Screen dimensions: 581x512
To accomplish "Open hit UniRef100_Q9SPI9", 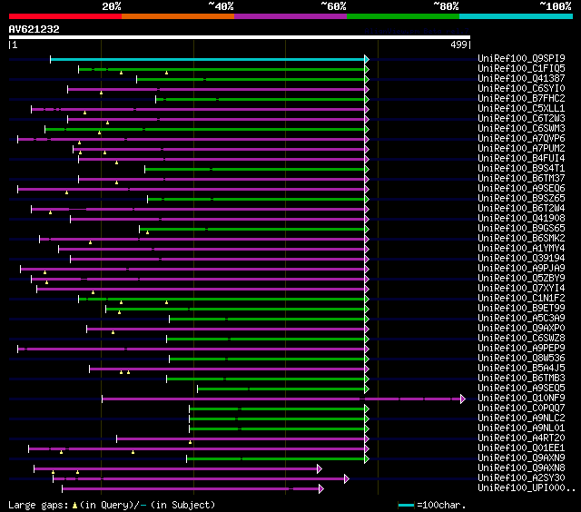I will pyautogui.click(x=521, y=58).
